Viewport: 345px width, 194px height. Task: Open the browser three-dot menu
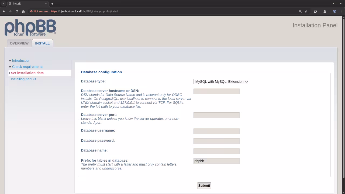[x=341, y=11]
